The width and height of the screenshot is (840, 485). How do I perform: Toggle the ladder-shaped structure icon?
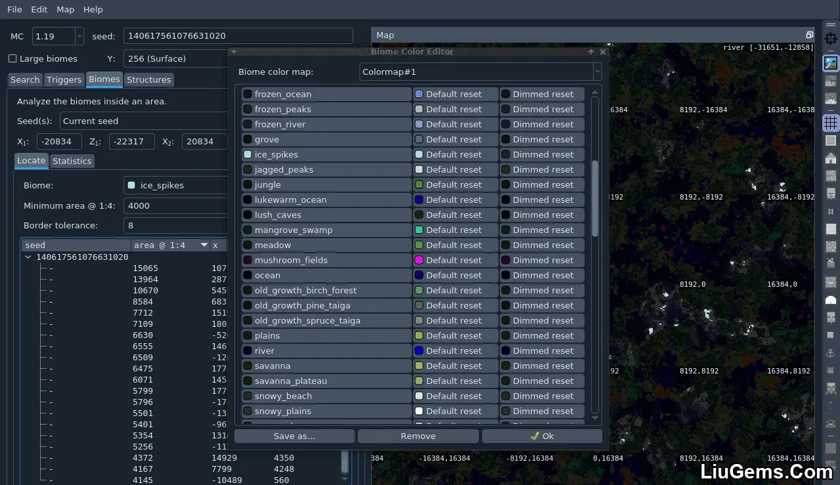830,211
